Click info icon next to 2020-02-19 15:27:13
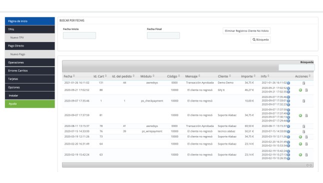 tap(288, 155)
